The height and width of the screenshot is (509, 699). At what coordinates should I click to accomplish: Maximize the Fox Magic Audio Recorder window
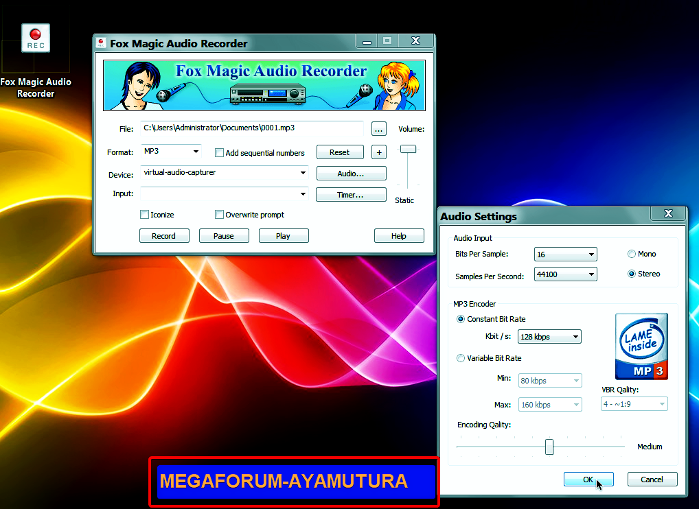coord(387,41)
